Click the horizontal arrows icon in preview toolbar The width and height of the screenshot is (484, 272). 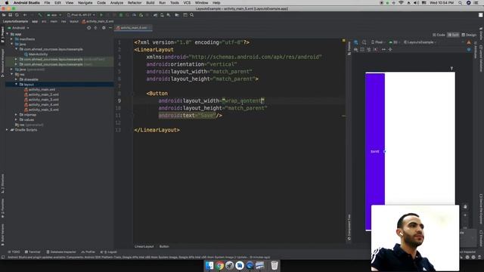point(383,49)
